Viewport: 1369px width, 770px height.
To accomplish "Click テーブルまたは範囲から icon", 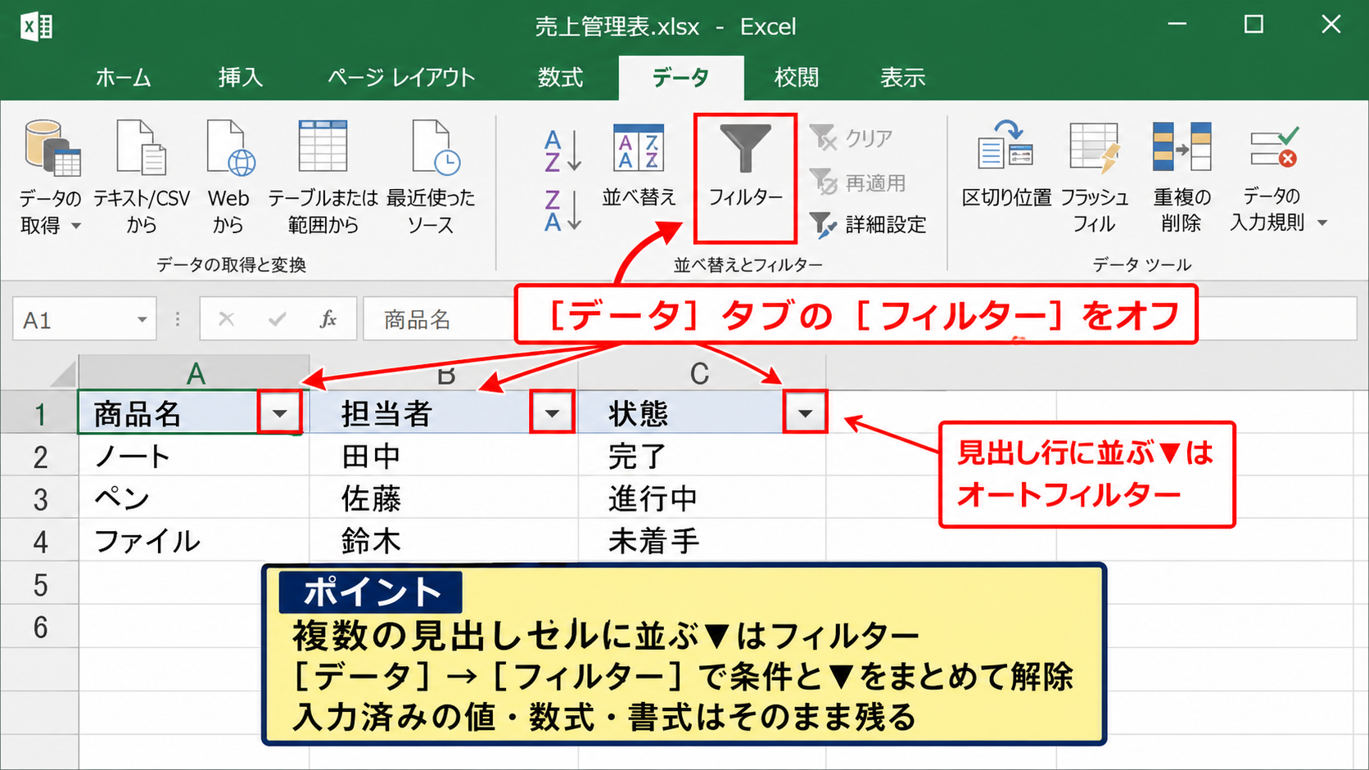I will 323,147.
